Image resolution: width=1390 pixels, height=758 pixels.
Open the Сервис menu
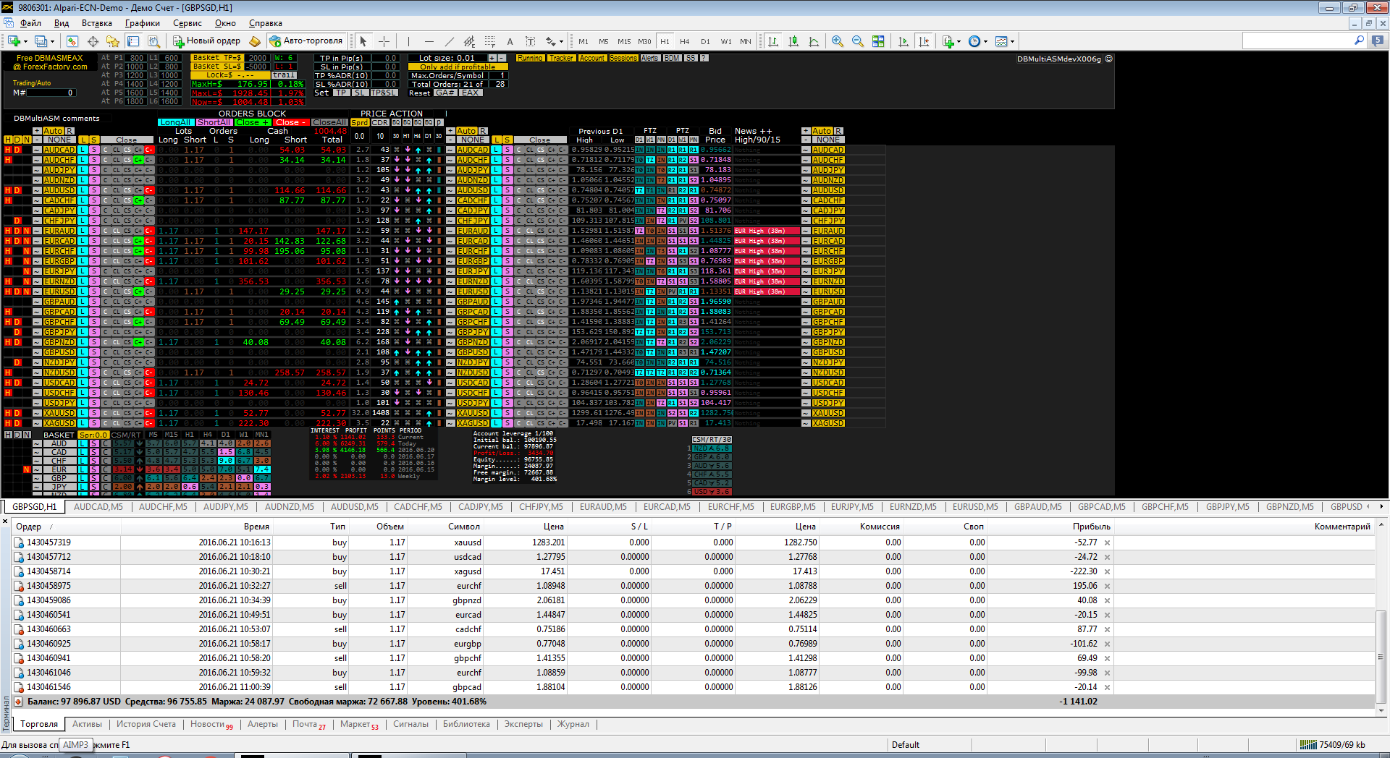pos(188,23)
